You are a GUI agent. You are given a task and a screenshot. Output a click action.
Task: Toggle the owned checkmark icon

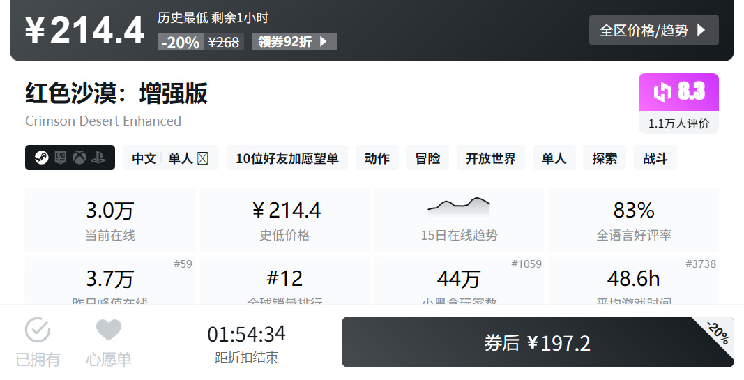(x=38, y=330)
